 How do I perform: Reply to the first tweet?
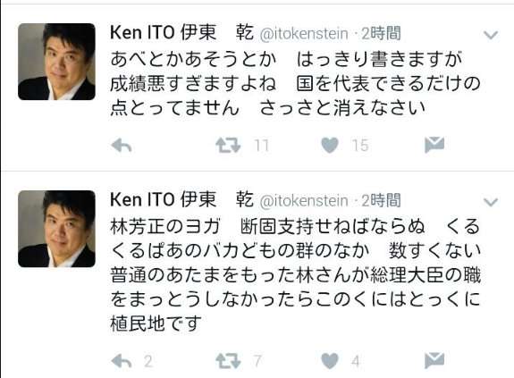click(x=122, y=146)
